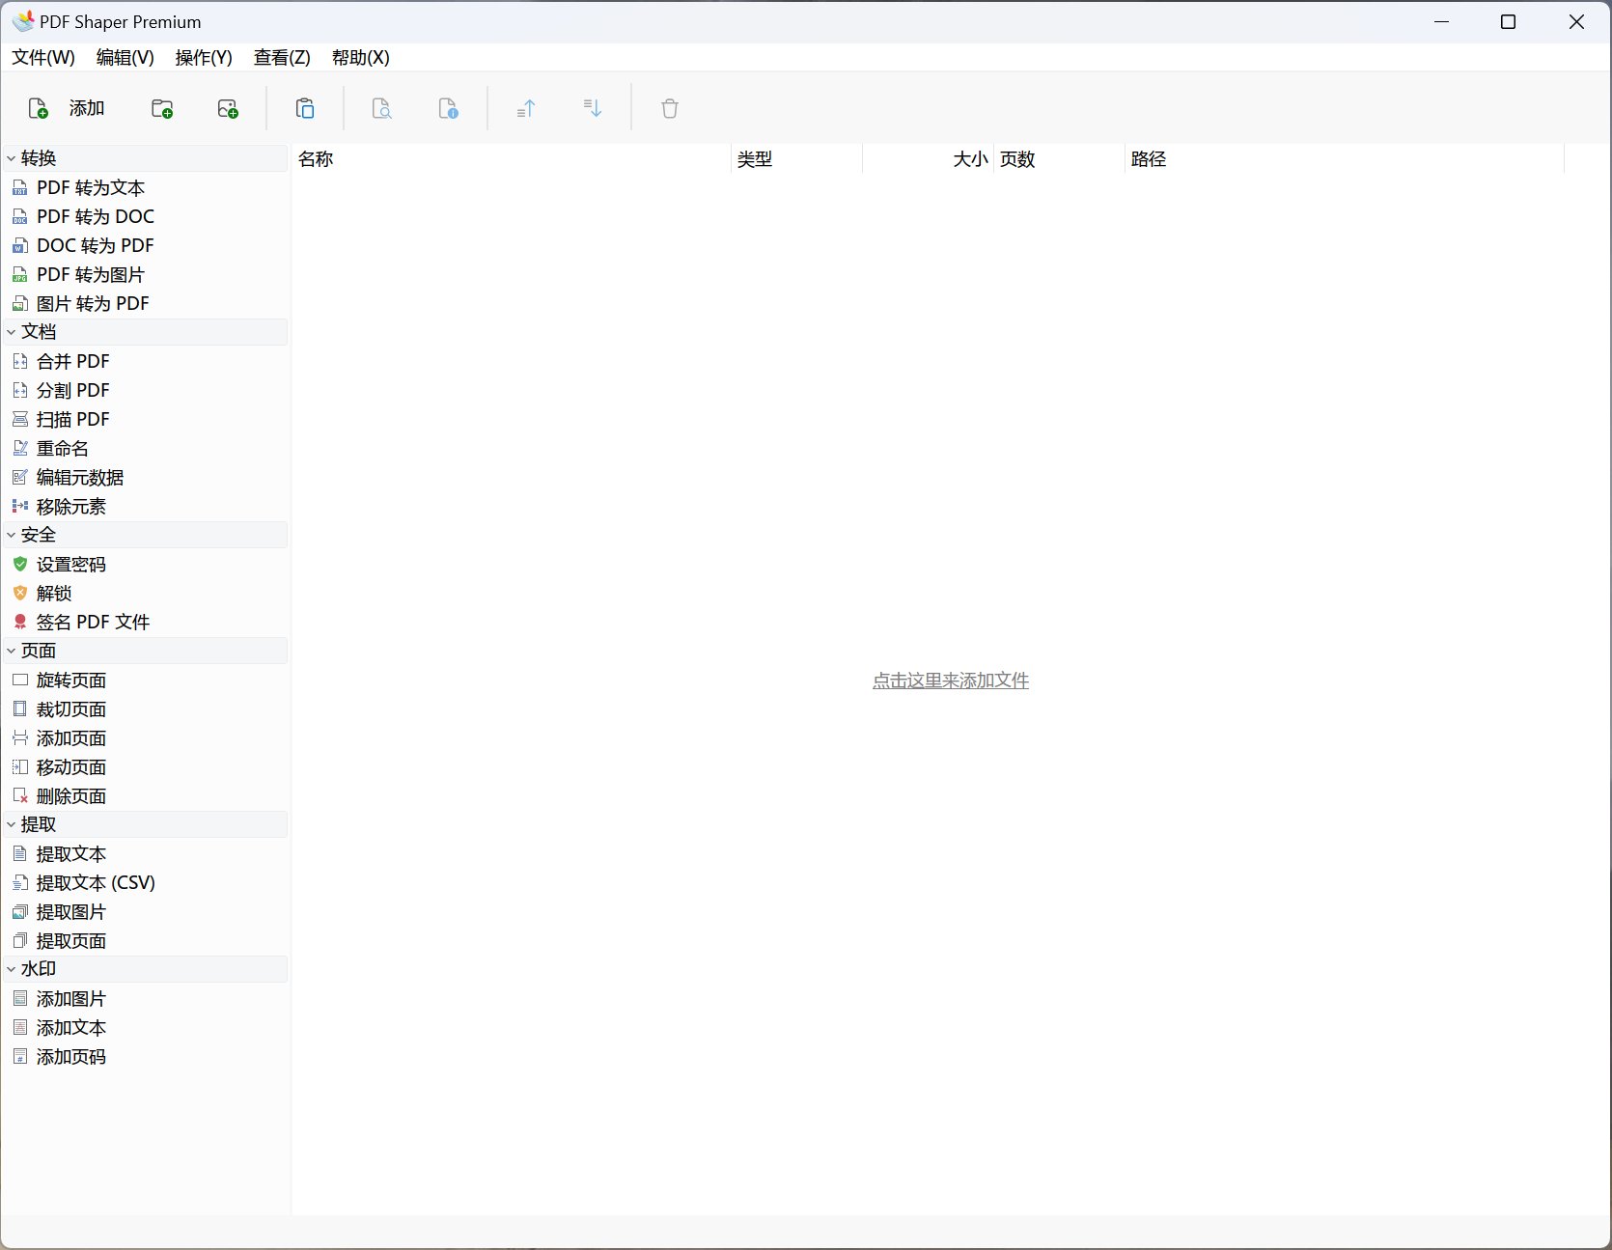Screen dimensions: 1612x1250
Task: Minimize the PDF Shaper window
Action: [1442, 21]
